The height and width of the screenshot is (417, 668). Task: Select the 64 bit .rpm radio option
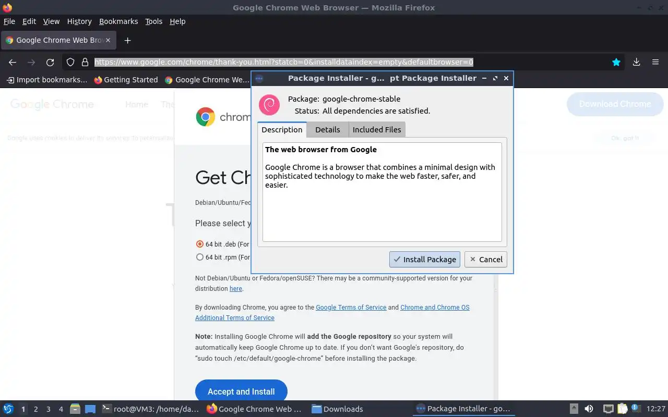click(x=199, y=257)
